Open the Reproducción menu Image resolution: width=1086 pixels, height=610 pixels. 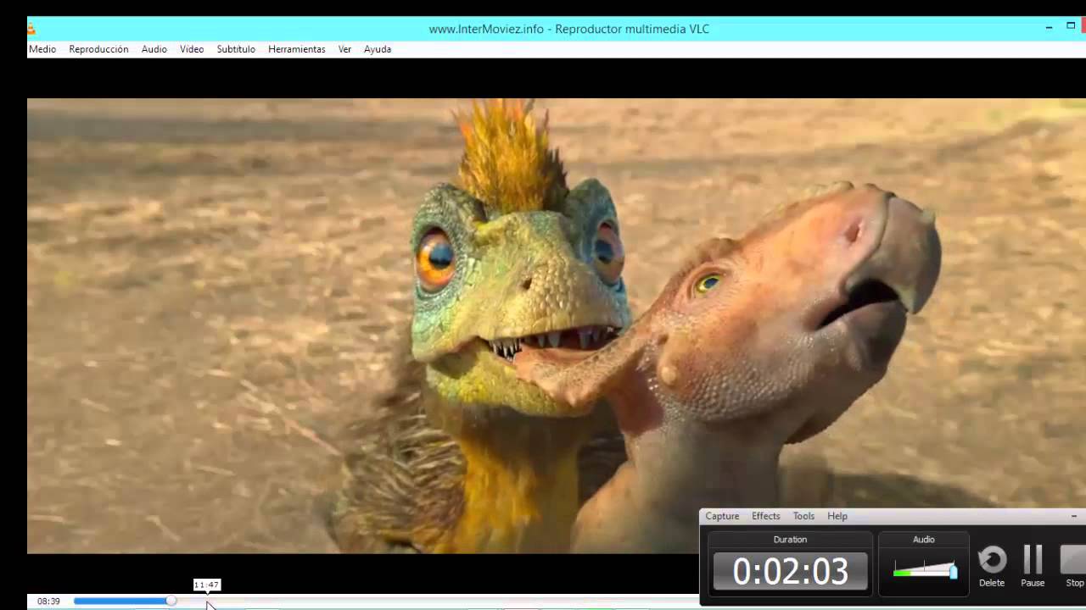click(x=98, y=49)
